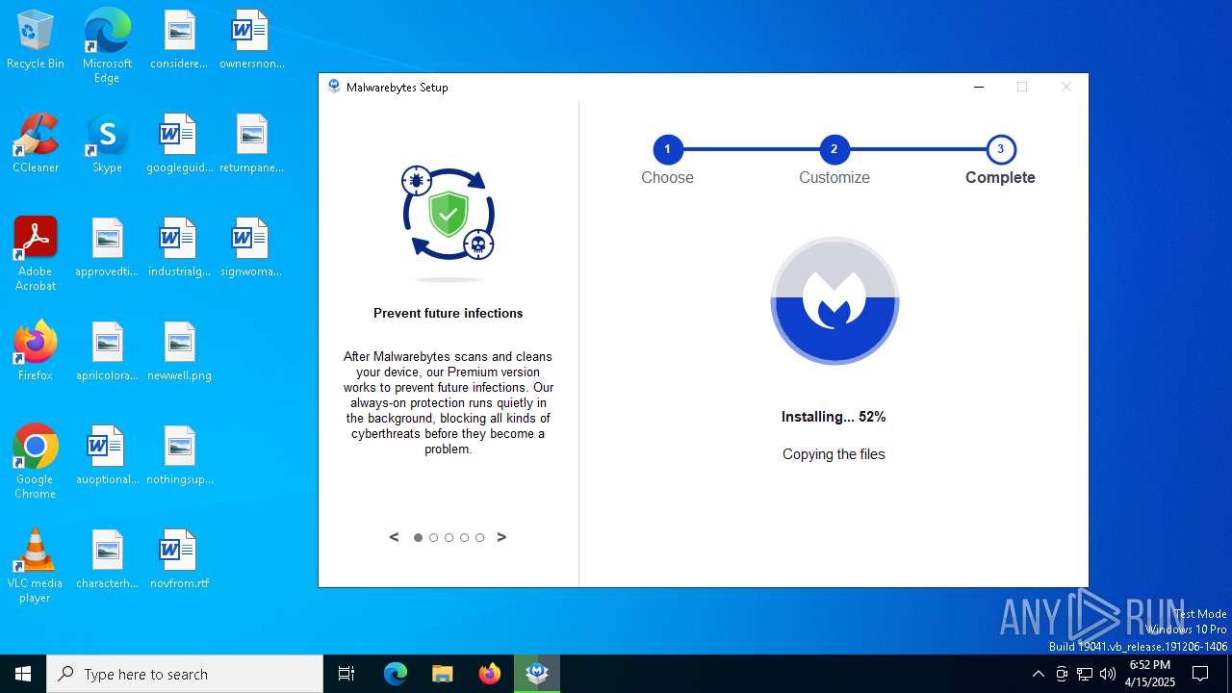Select the Skype desktop shortcut

point(107,142)
